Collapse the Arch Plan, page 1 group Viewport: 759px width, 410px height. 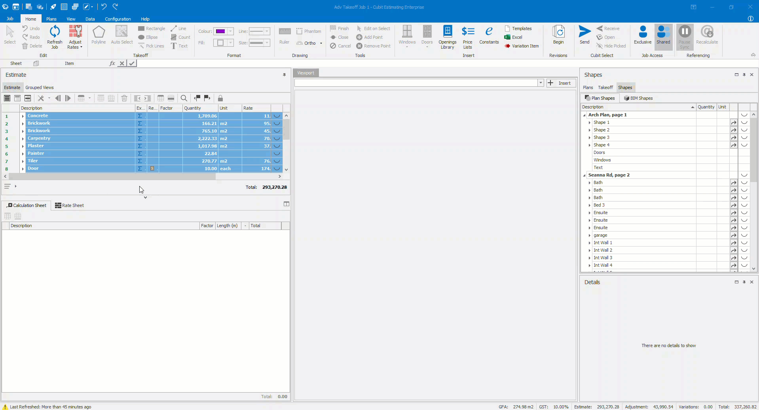[x=584, y=115]
